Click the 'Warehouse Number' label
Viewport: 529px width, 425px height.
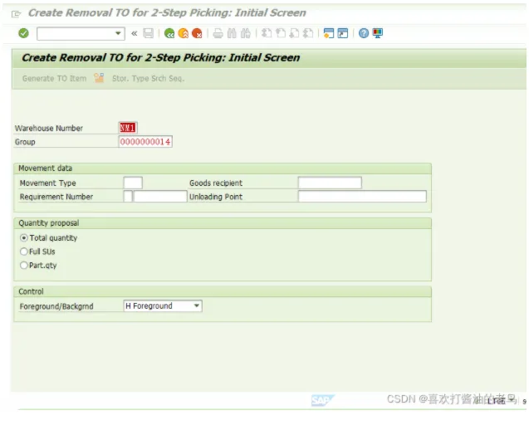(49, 128)
